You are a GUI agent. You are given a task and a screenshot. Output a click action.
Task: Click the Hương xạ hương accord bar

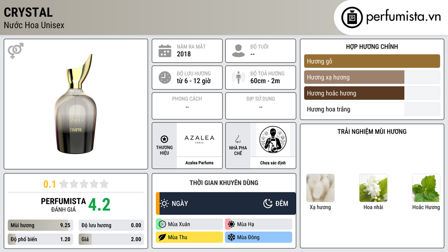pyautogui.click(x=372, y=77)
